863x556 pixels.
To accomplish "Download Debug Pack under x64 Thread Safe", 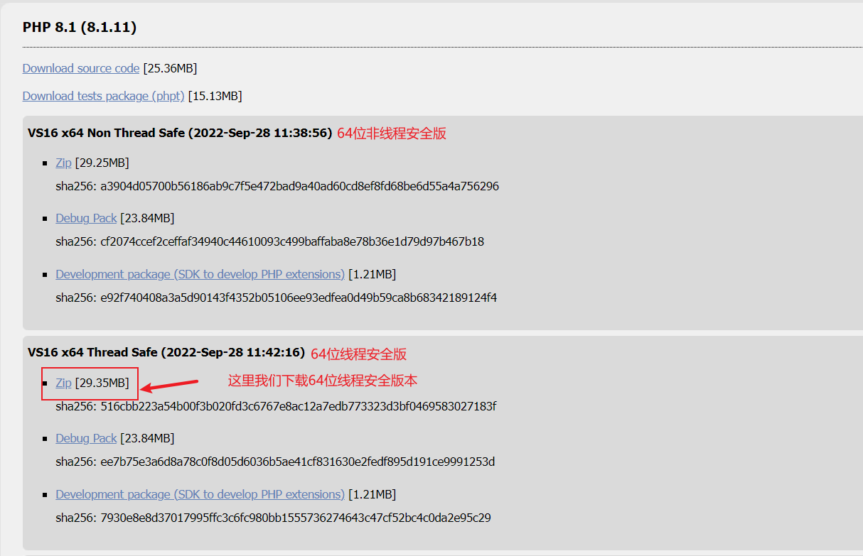I will point(86,438).
